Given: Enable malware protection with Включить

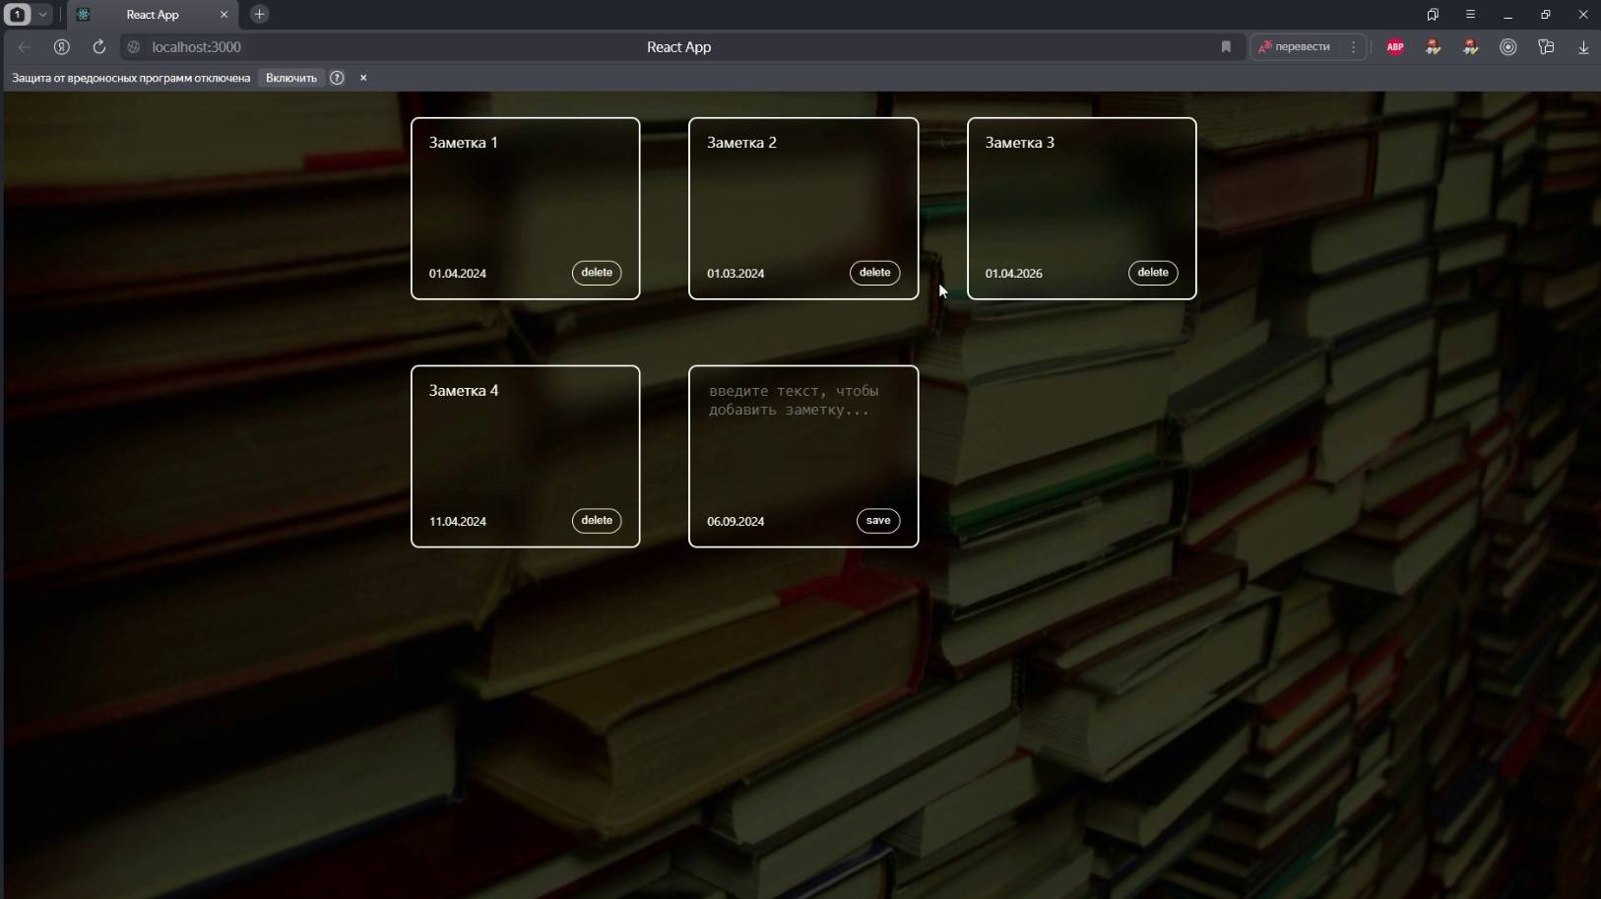Looking at the screenshot, I should [x=291, y=78].
